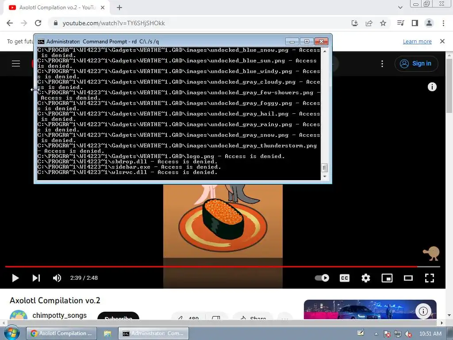The image size is (453, 340).
Task: Toggle closed captions CC
Action: click(x=344, y=278)
